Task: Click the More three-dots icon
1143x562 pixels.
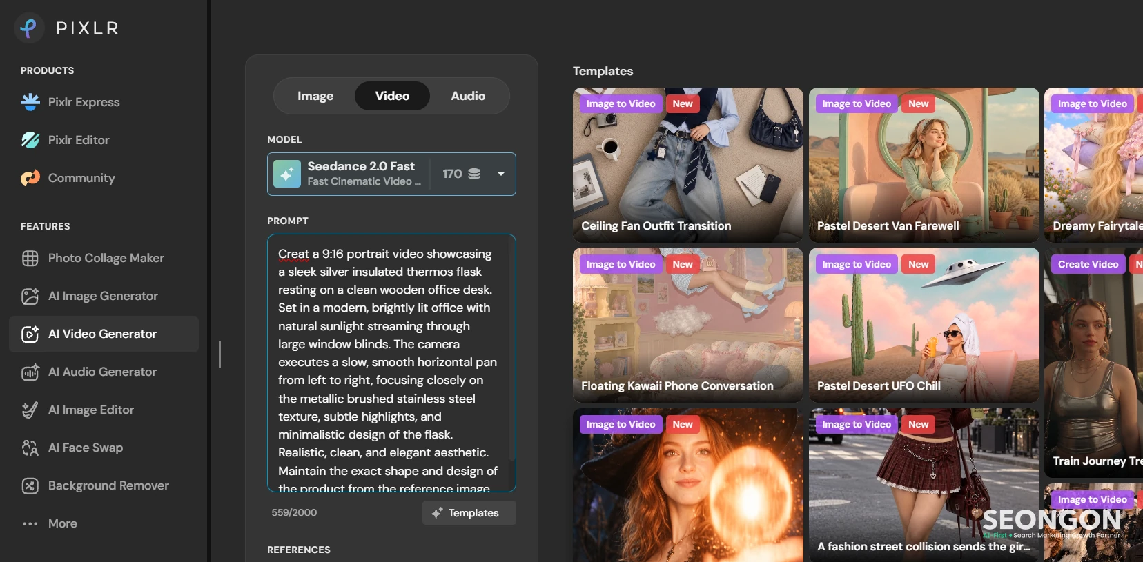Action: tap(30, 524)
